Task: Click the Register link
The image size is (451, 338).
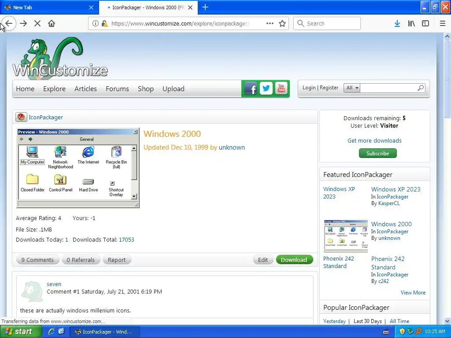Action: coord(329,88)
